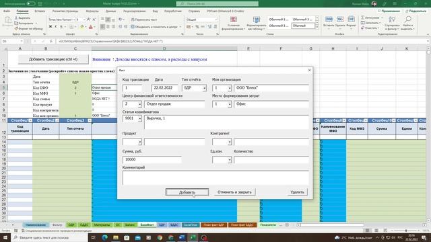
Task: Open Центр финансовой ответственности code dropdown
Action: tap(139, 104)
